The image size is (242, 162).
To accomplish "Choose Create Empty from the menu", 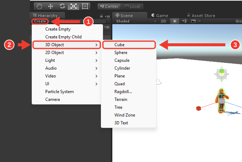I will coord(67,29).
